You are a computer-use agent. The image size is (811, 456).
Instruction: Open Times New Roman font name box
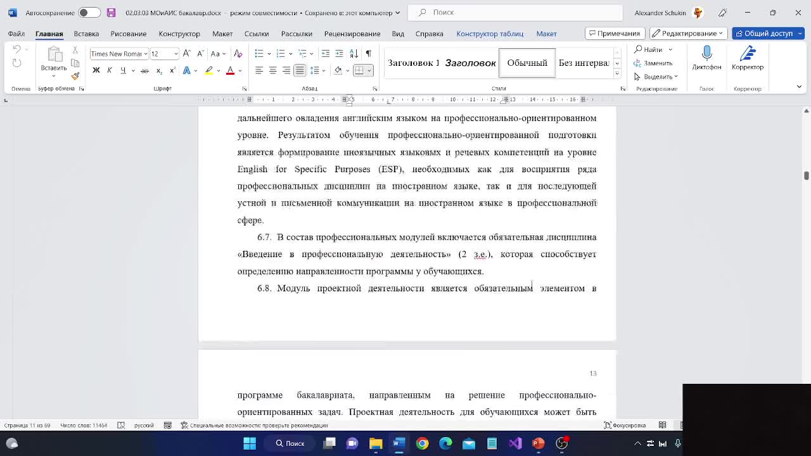tap(118, 54)
